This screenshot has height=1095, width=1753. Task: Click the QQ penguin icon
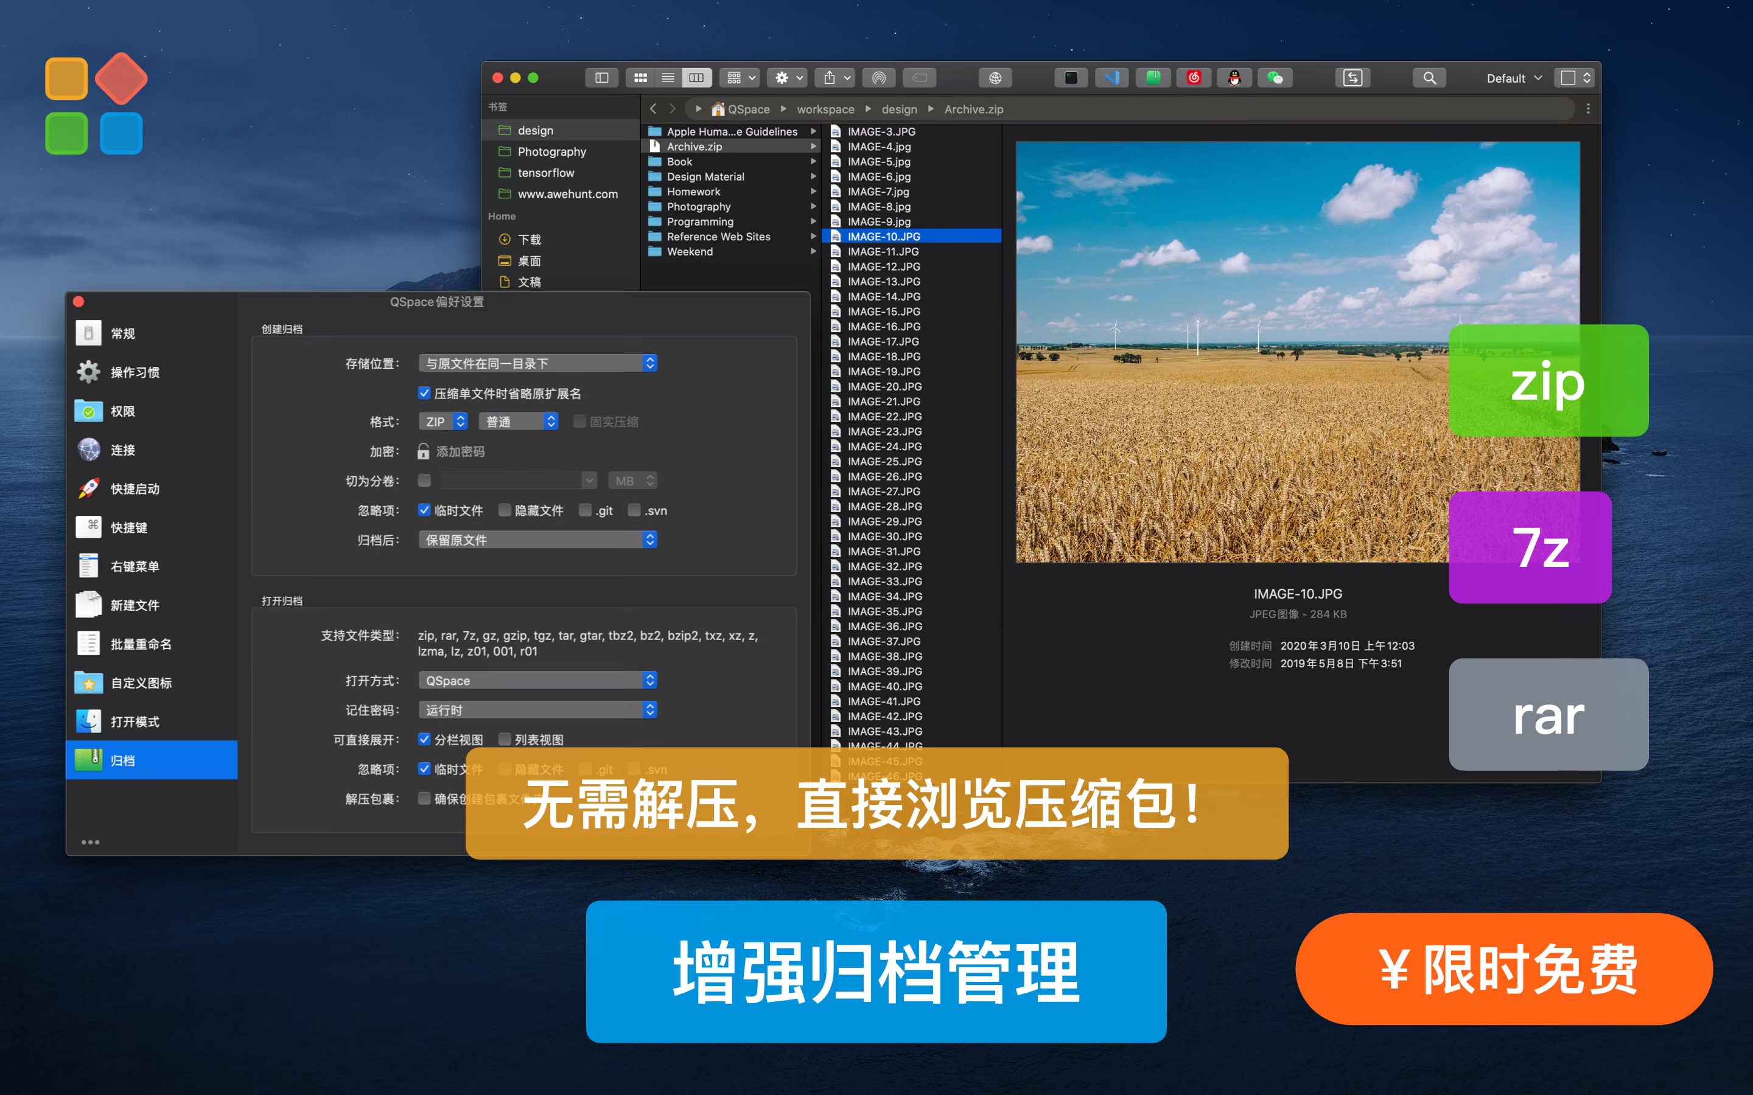click(1234, 77)
